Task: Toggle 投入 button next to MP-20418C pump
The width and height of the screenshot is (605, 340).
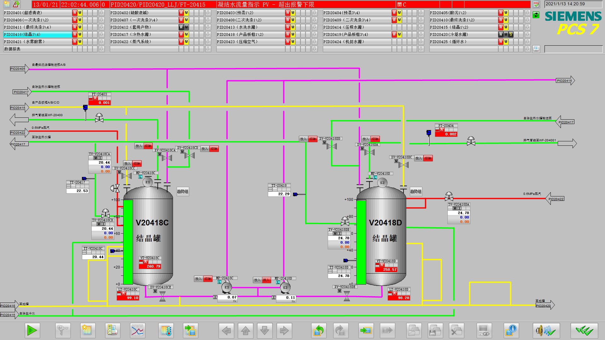Action: [x=198, y=279]
